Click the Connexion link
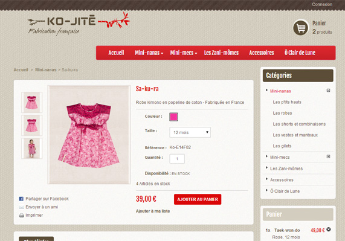Image resolution: width=345 pixels, height=241 pixels. click(322, 4)
